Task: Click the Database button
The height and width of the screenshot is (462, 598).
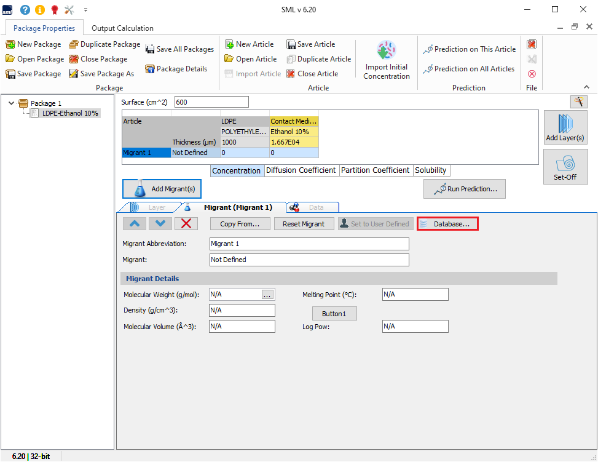Action: click(x=447, y=223)
